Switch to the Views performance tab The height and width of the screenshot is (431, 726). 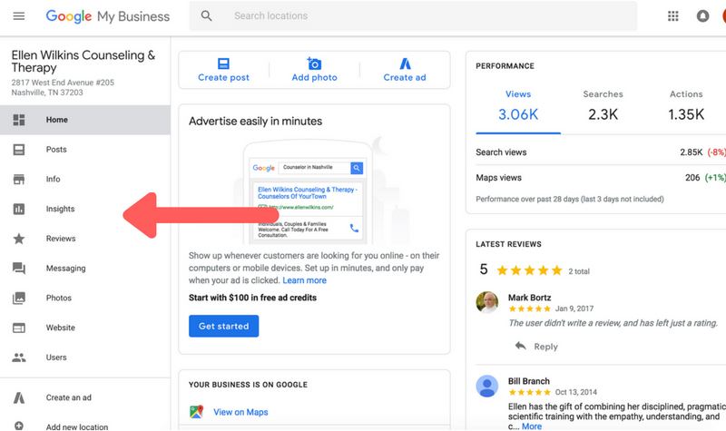[518, 107]
